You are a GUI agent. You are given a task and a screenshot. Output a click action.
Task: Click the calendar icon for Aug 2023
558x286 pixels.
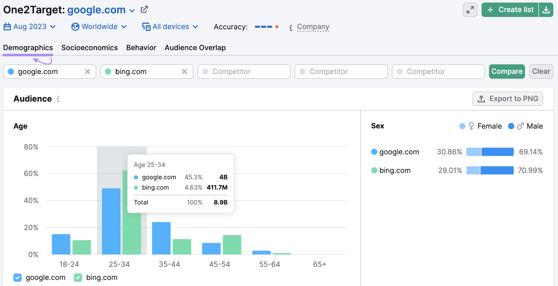[x=7, y=27]
